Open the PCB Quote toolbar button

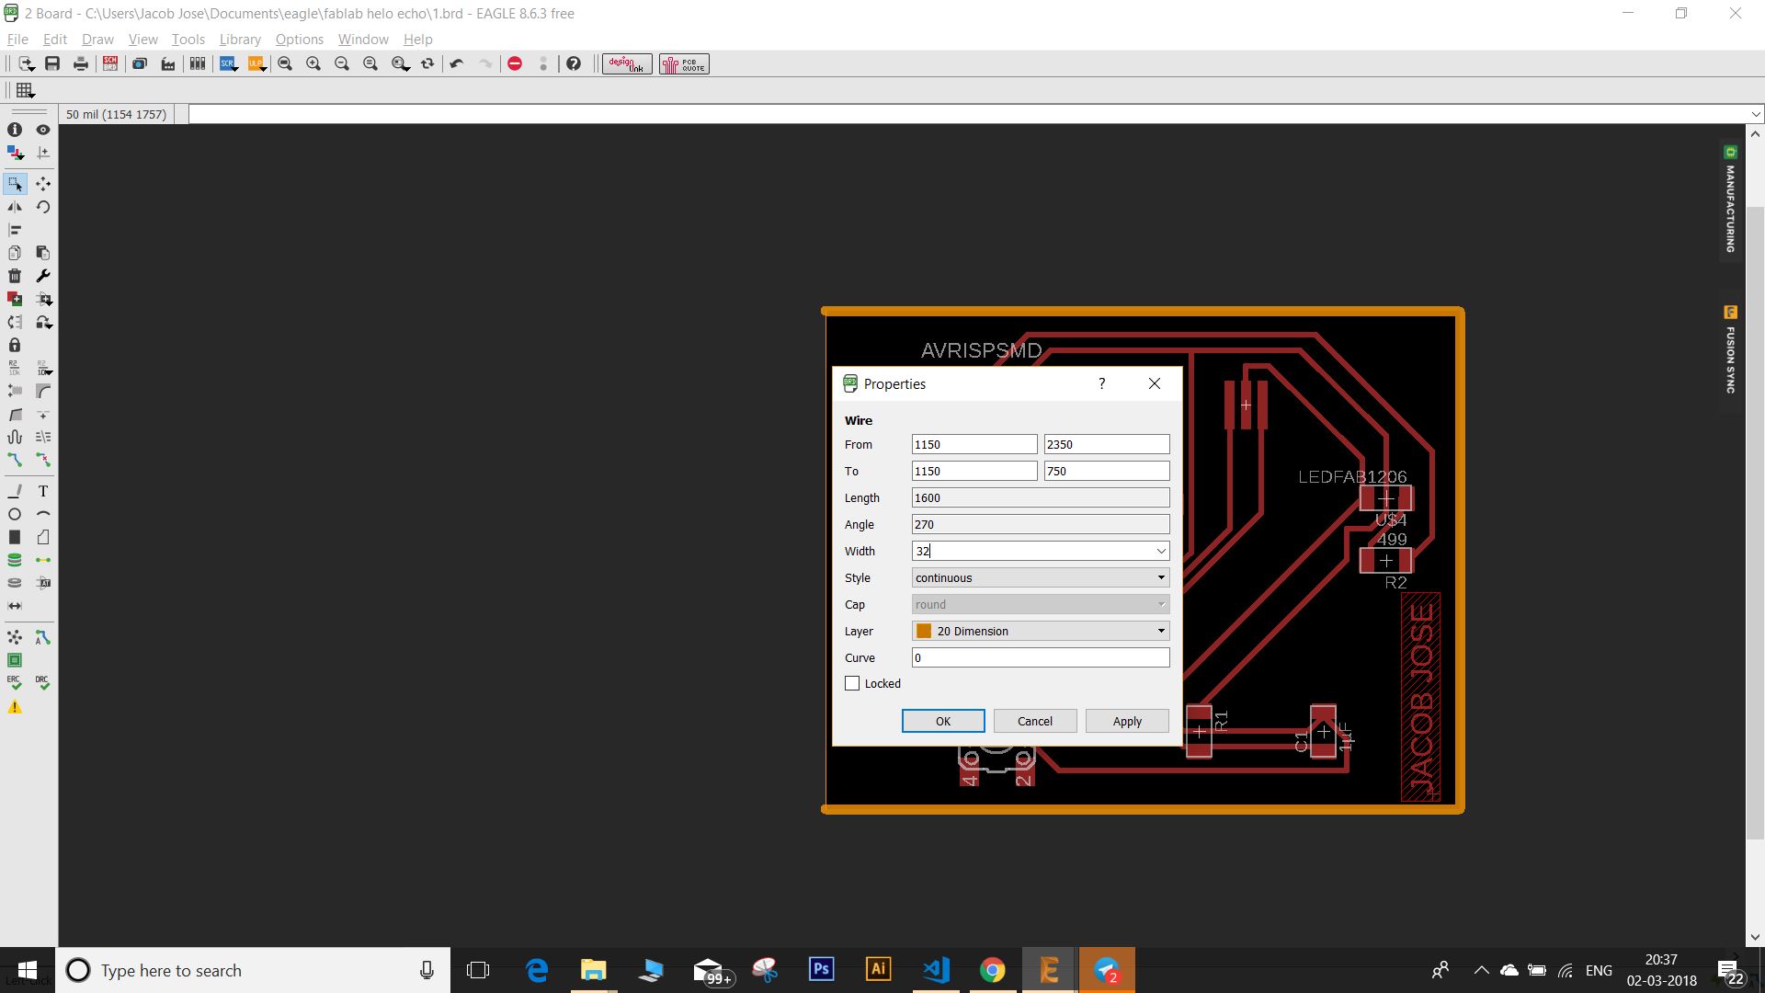(684, 63)
